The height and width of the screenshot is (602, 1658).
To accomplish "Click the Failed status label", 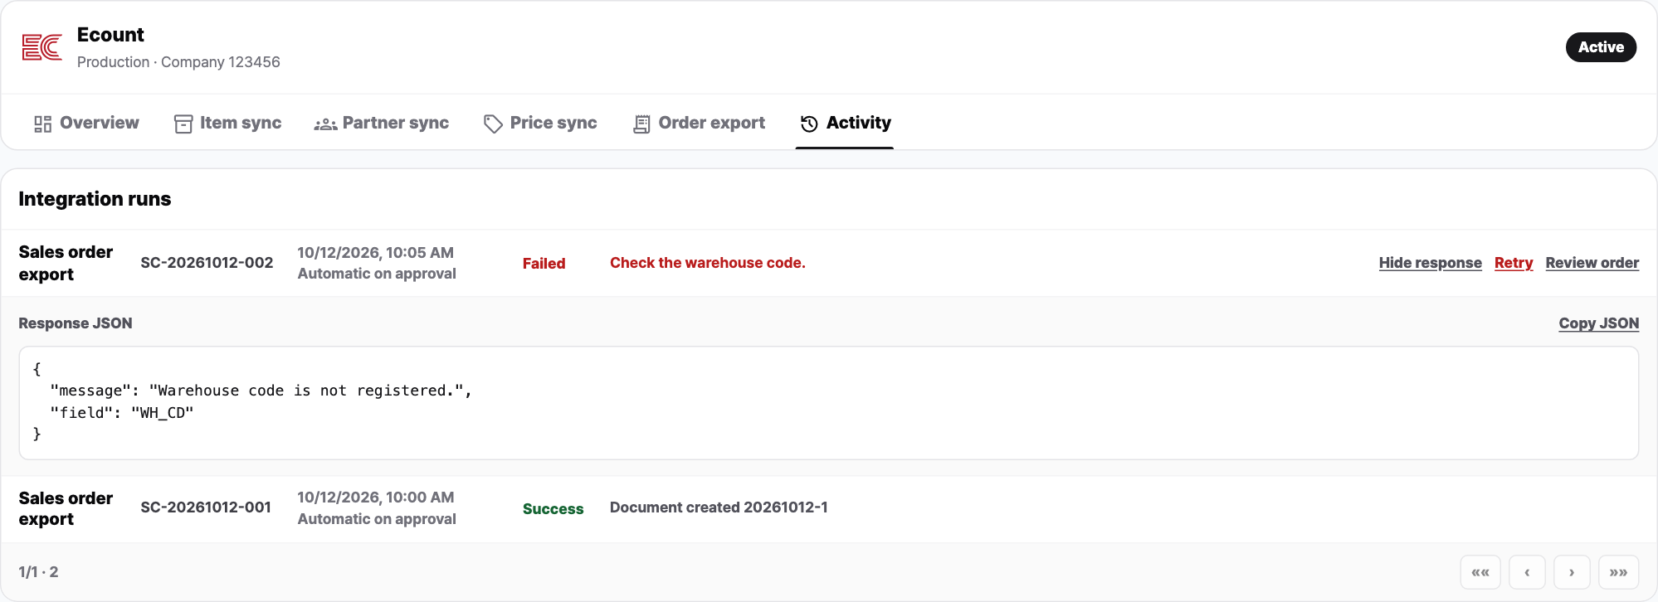I will point(544,264).
